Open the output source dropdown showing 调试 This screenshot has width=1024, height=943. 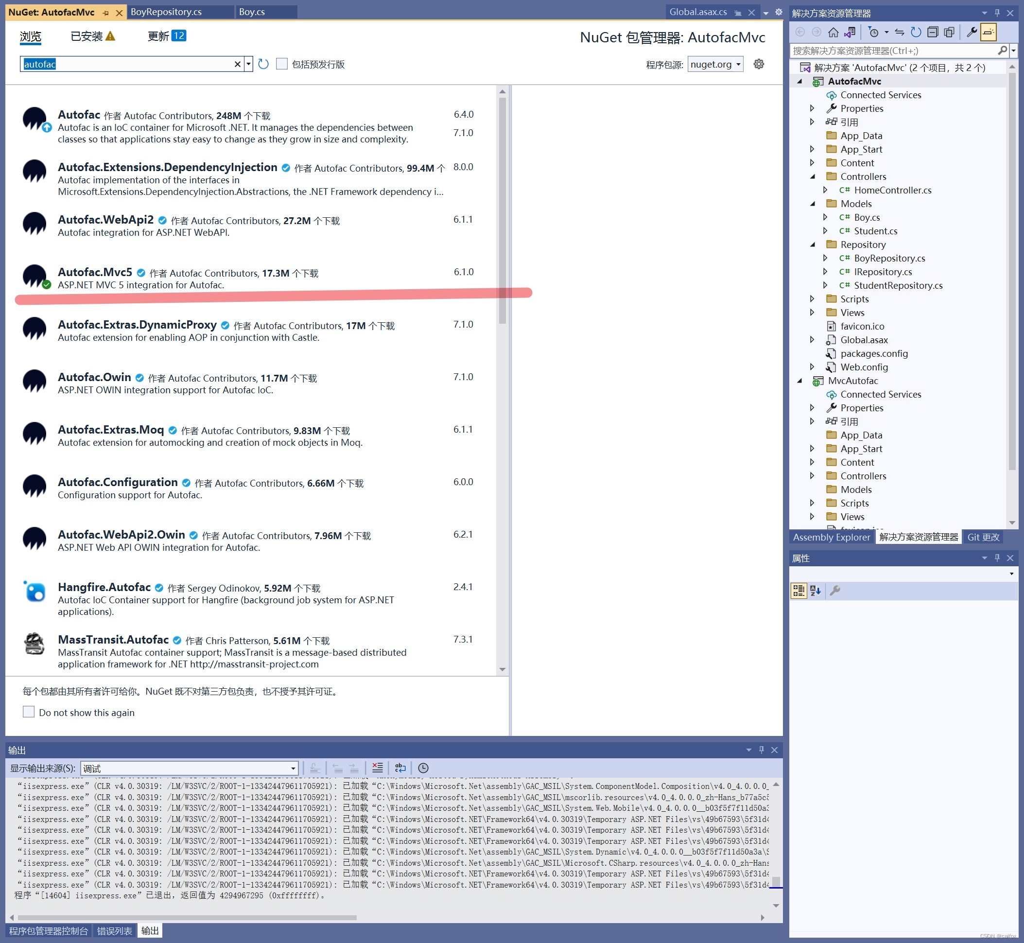[x=189, y=768]
